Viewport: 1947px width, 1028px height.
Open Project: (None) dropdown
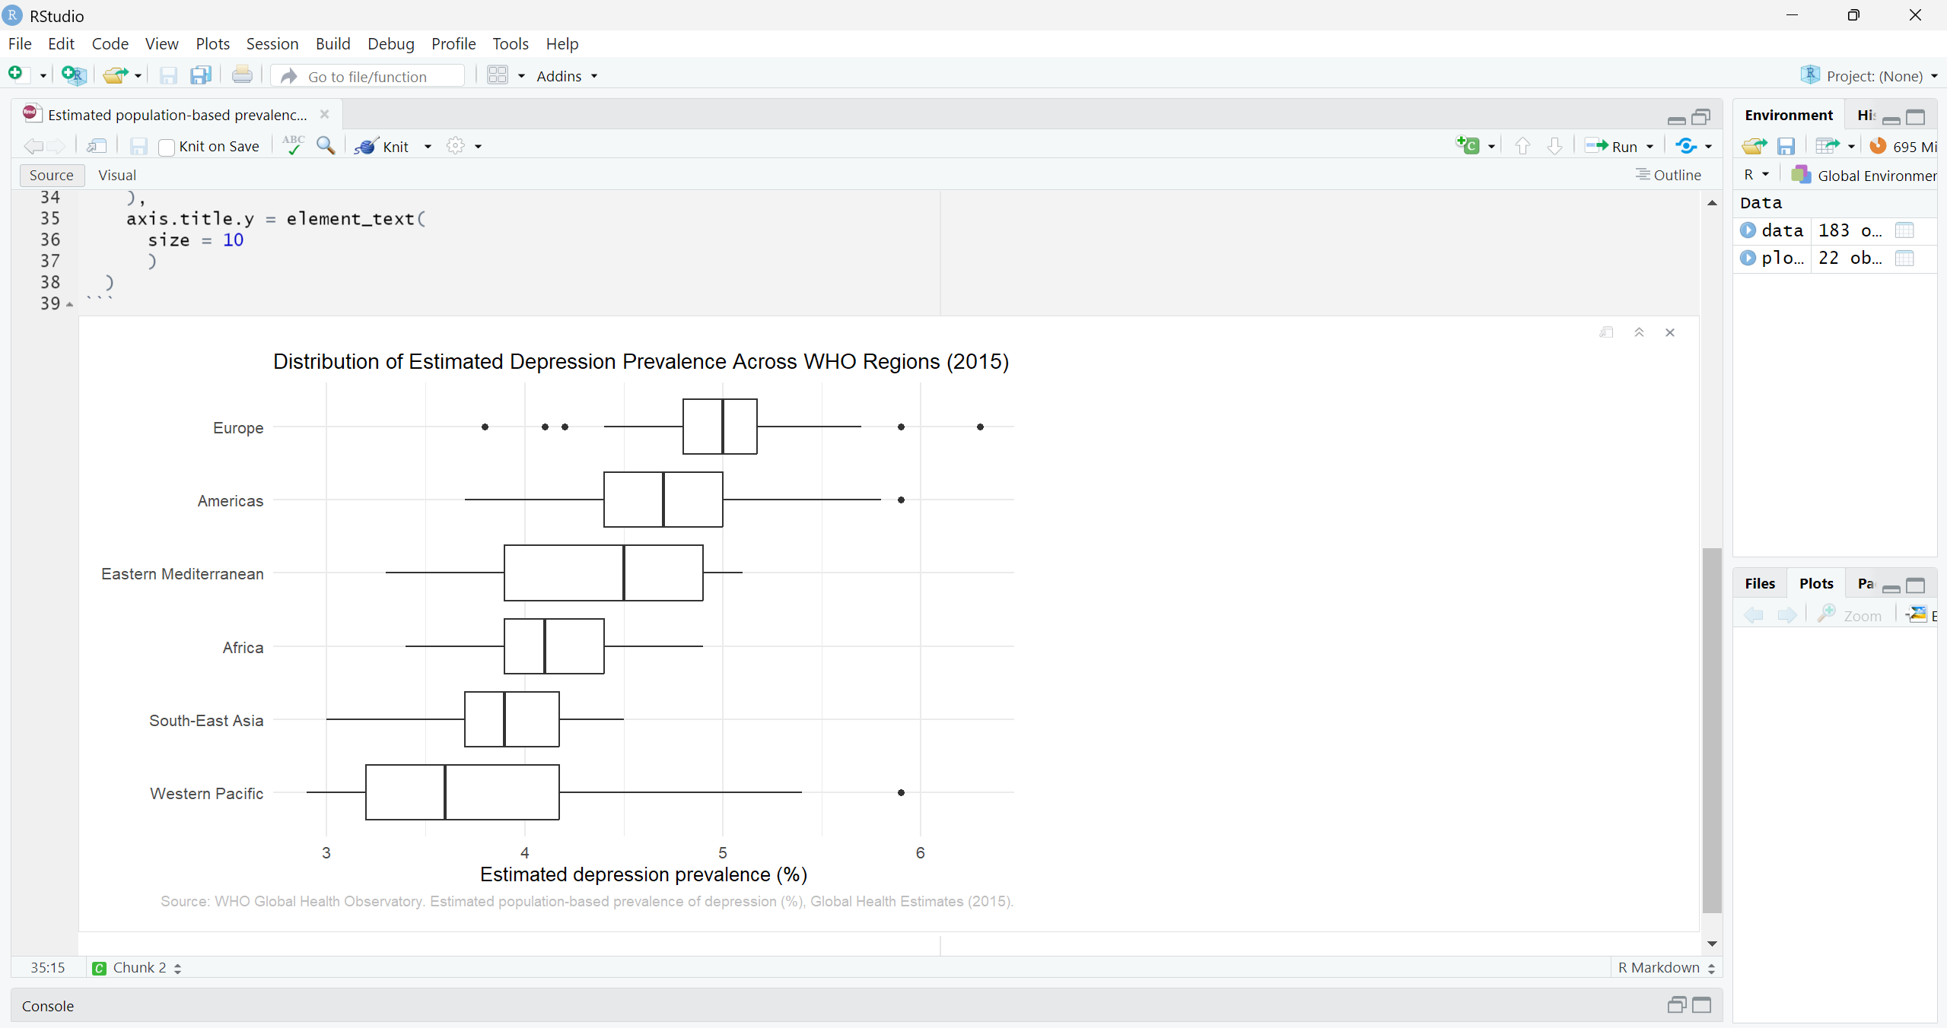1869,75
